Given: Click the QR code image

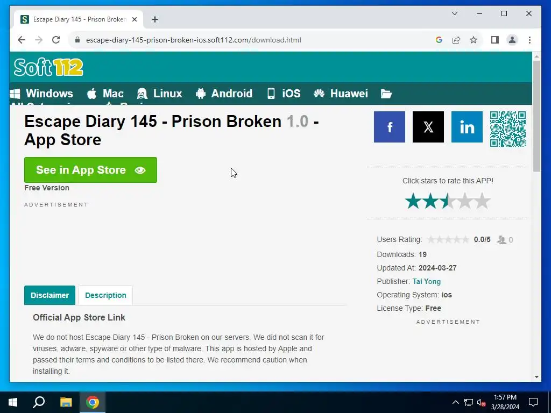Looking at the screenshot, I should pyautogui.click(x=508, y=129).
